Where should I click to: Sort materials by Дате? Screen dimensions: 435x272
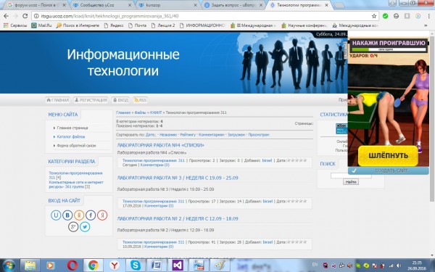pyautogui.click(x=150, y=135)
